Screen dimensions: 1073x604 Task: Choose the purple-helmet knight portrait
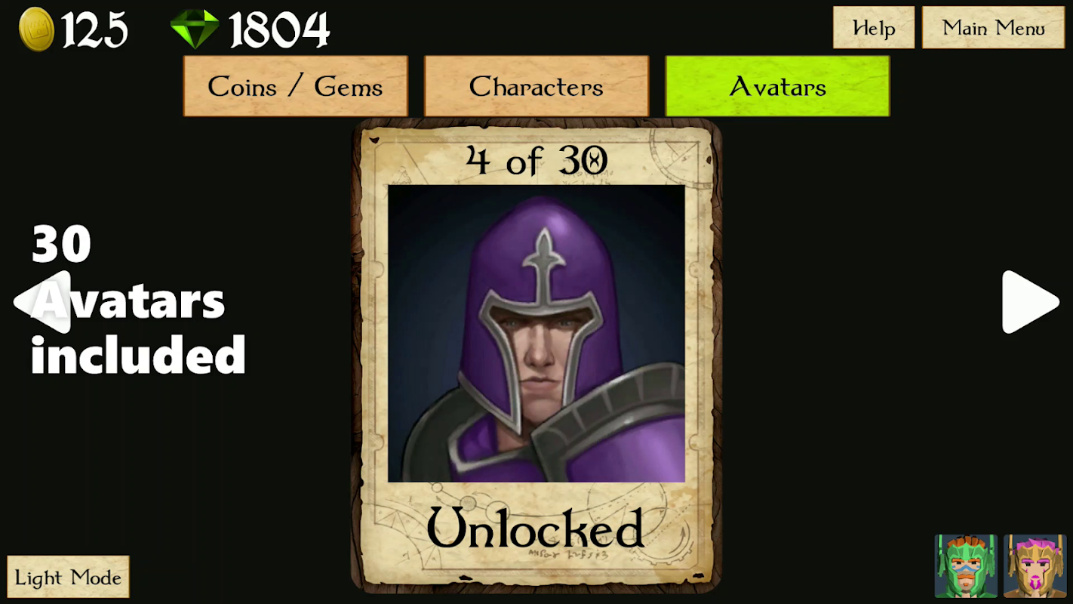click(536, 334)
